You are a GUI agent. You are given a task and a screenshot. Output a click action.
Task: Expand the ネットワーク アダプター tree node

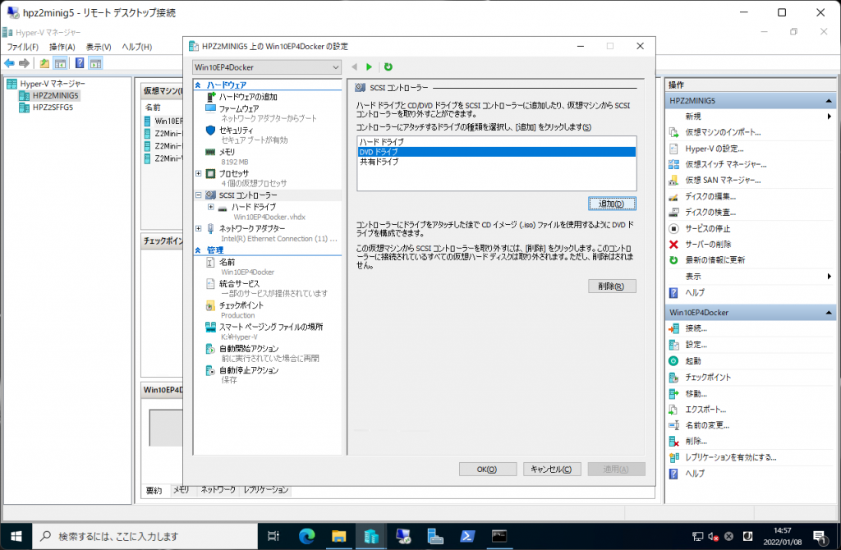point(199,228)
